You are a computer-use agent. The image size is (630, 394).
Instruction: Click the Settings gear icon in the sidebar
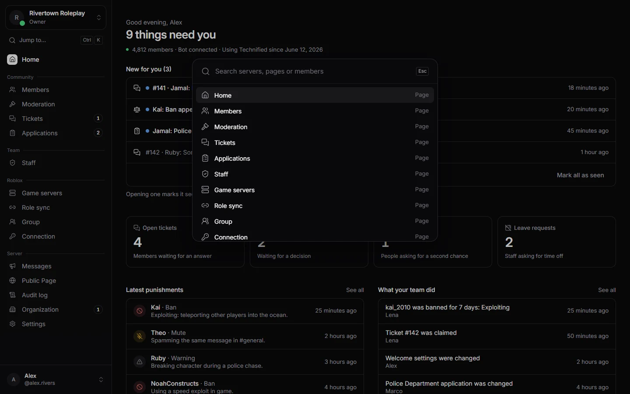tap(13, 324)
